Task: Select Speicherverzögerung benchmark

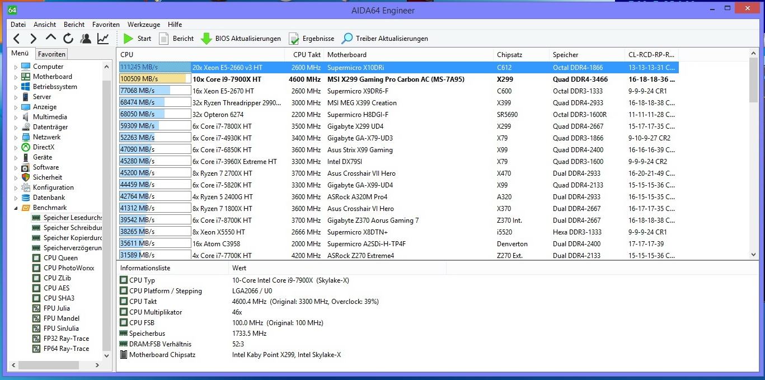Action: [67, 248]
